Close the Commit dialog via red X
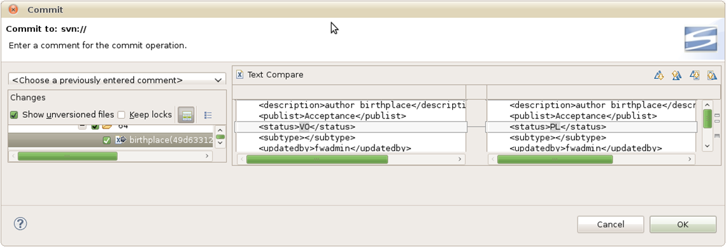 click(13, 10)
